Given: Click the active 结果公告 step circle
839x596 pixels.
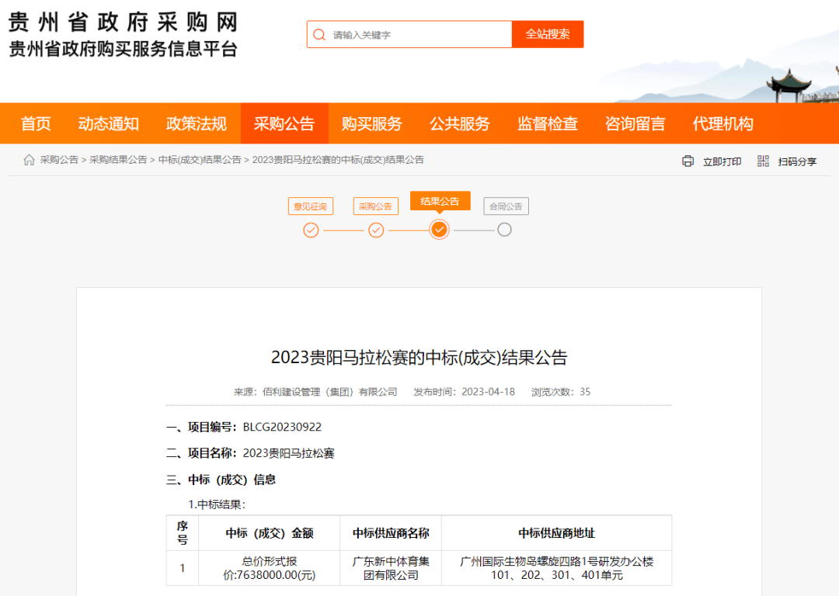Looking at the screenshot, I should 439,230.
